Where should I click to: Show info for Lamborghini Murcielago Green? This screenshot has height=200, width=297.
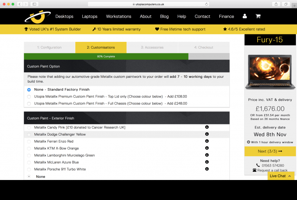point(207,155)
